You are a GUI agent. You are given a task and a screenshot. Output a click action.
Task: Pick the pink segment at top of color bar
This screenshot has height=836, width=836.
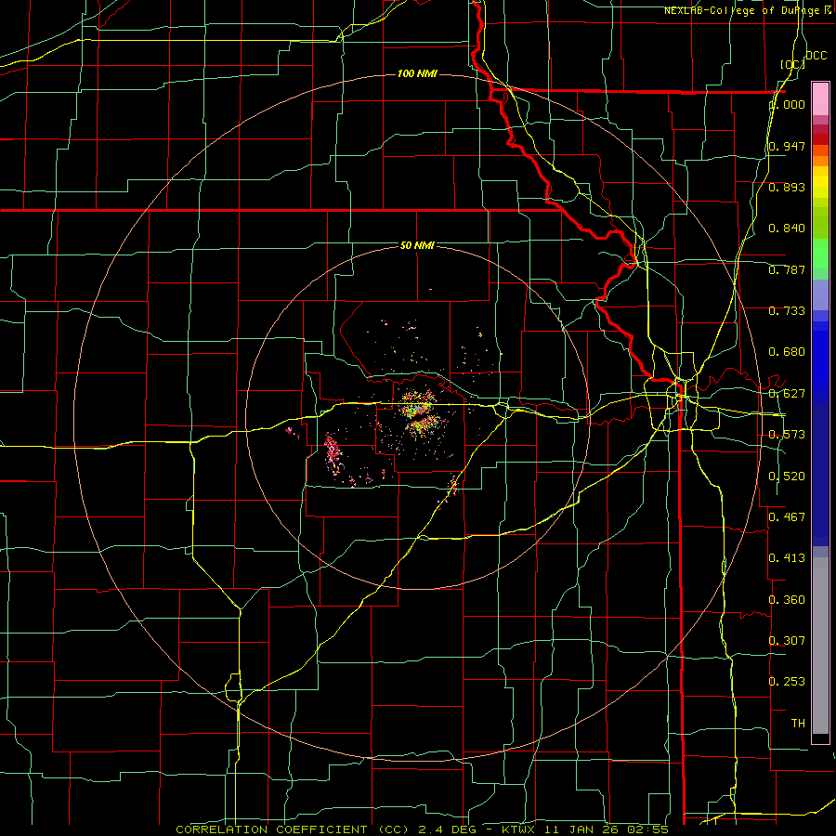pyautogui.click(x=820, y=98)
